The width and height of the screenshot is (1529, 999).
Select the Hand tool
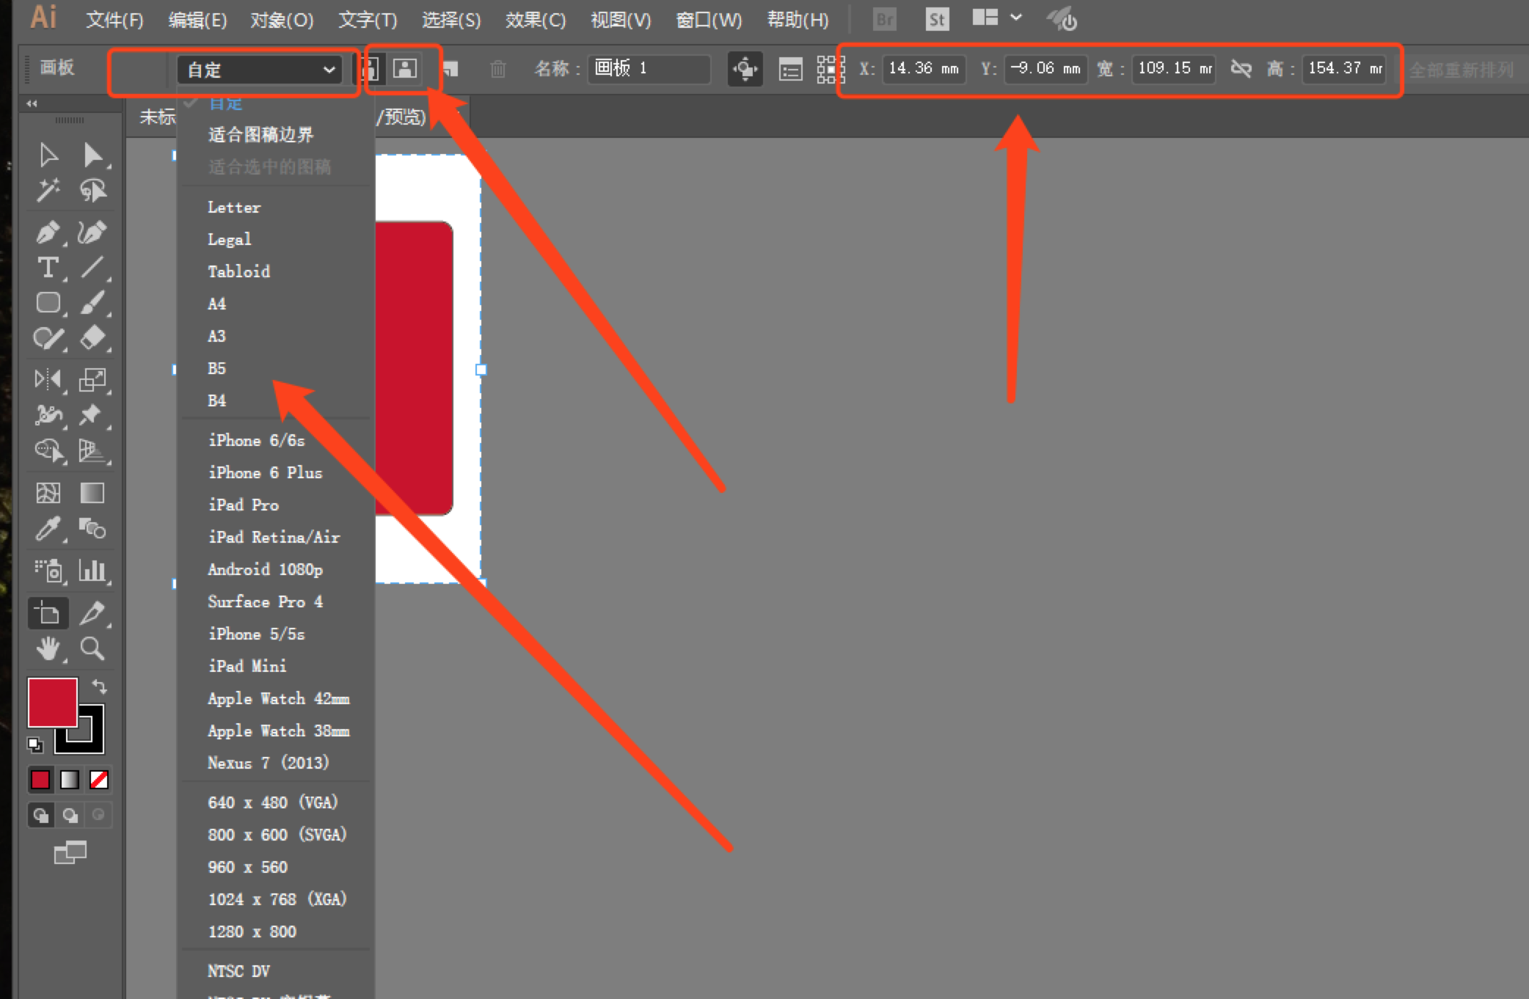coord(48,648)
